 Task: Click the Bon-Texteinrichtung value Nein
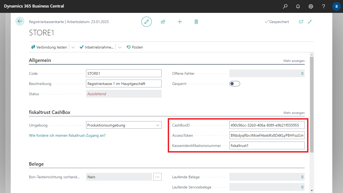119,177
